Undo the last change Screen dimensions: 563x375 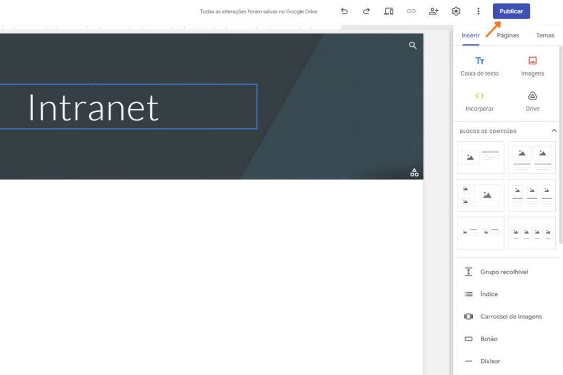click(x=344, y=11)
